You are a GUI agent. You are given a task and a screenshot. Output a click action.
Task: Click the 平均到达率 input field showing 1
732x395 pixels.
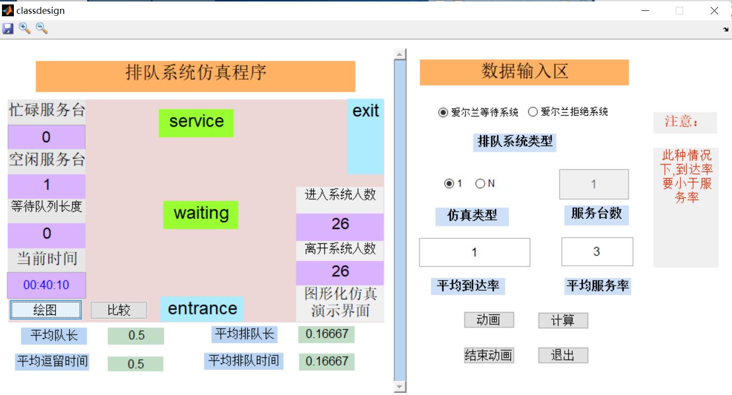tap(474, 252)
